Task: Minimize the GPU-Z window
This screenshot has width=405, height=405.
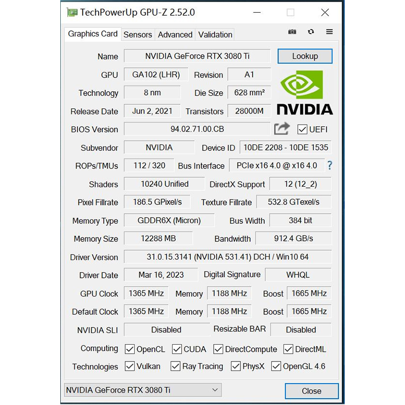Action: (257, 12)
